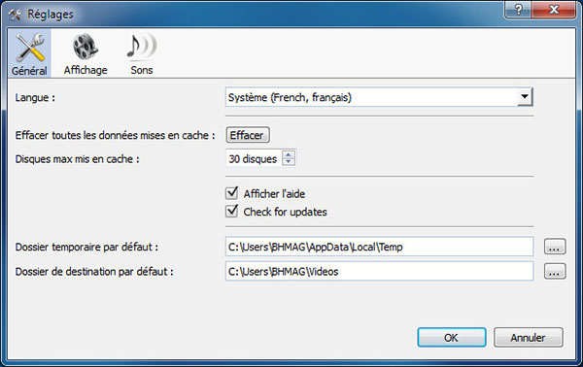The height and width of the screenshot is (367, 583).
Task: Increase the max cached discs with up arrow
Action: (x=289, y=154)
